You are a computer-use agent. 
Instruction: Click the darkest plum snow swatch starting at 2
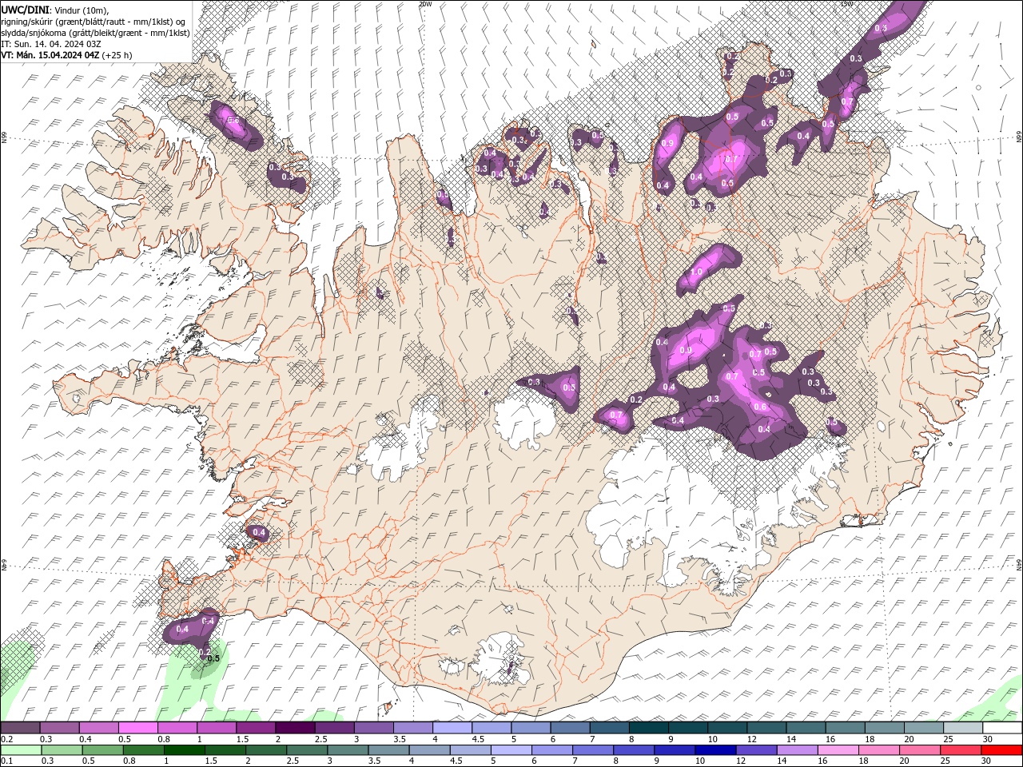pyautogui.click(x=295, y=728)
